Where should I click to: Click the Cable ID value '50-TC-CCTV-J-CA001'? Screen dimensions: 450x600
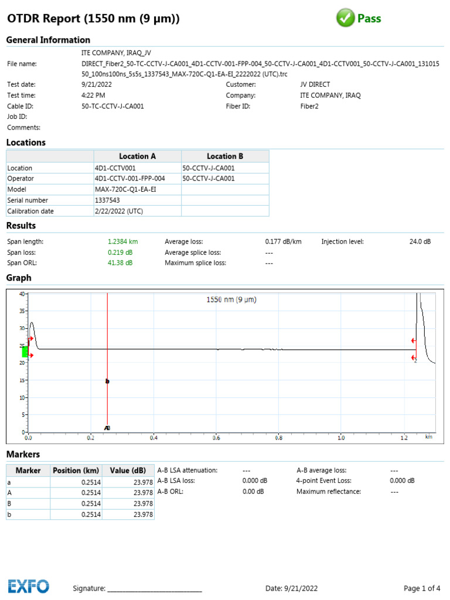point(112,106)
